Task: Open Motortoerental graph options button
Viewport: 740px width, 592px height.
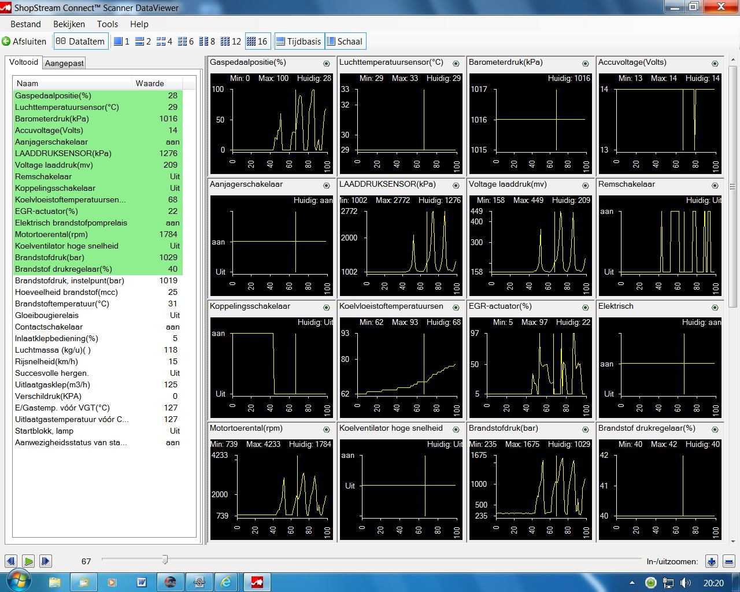Action: [x=327, y=430]
